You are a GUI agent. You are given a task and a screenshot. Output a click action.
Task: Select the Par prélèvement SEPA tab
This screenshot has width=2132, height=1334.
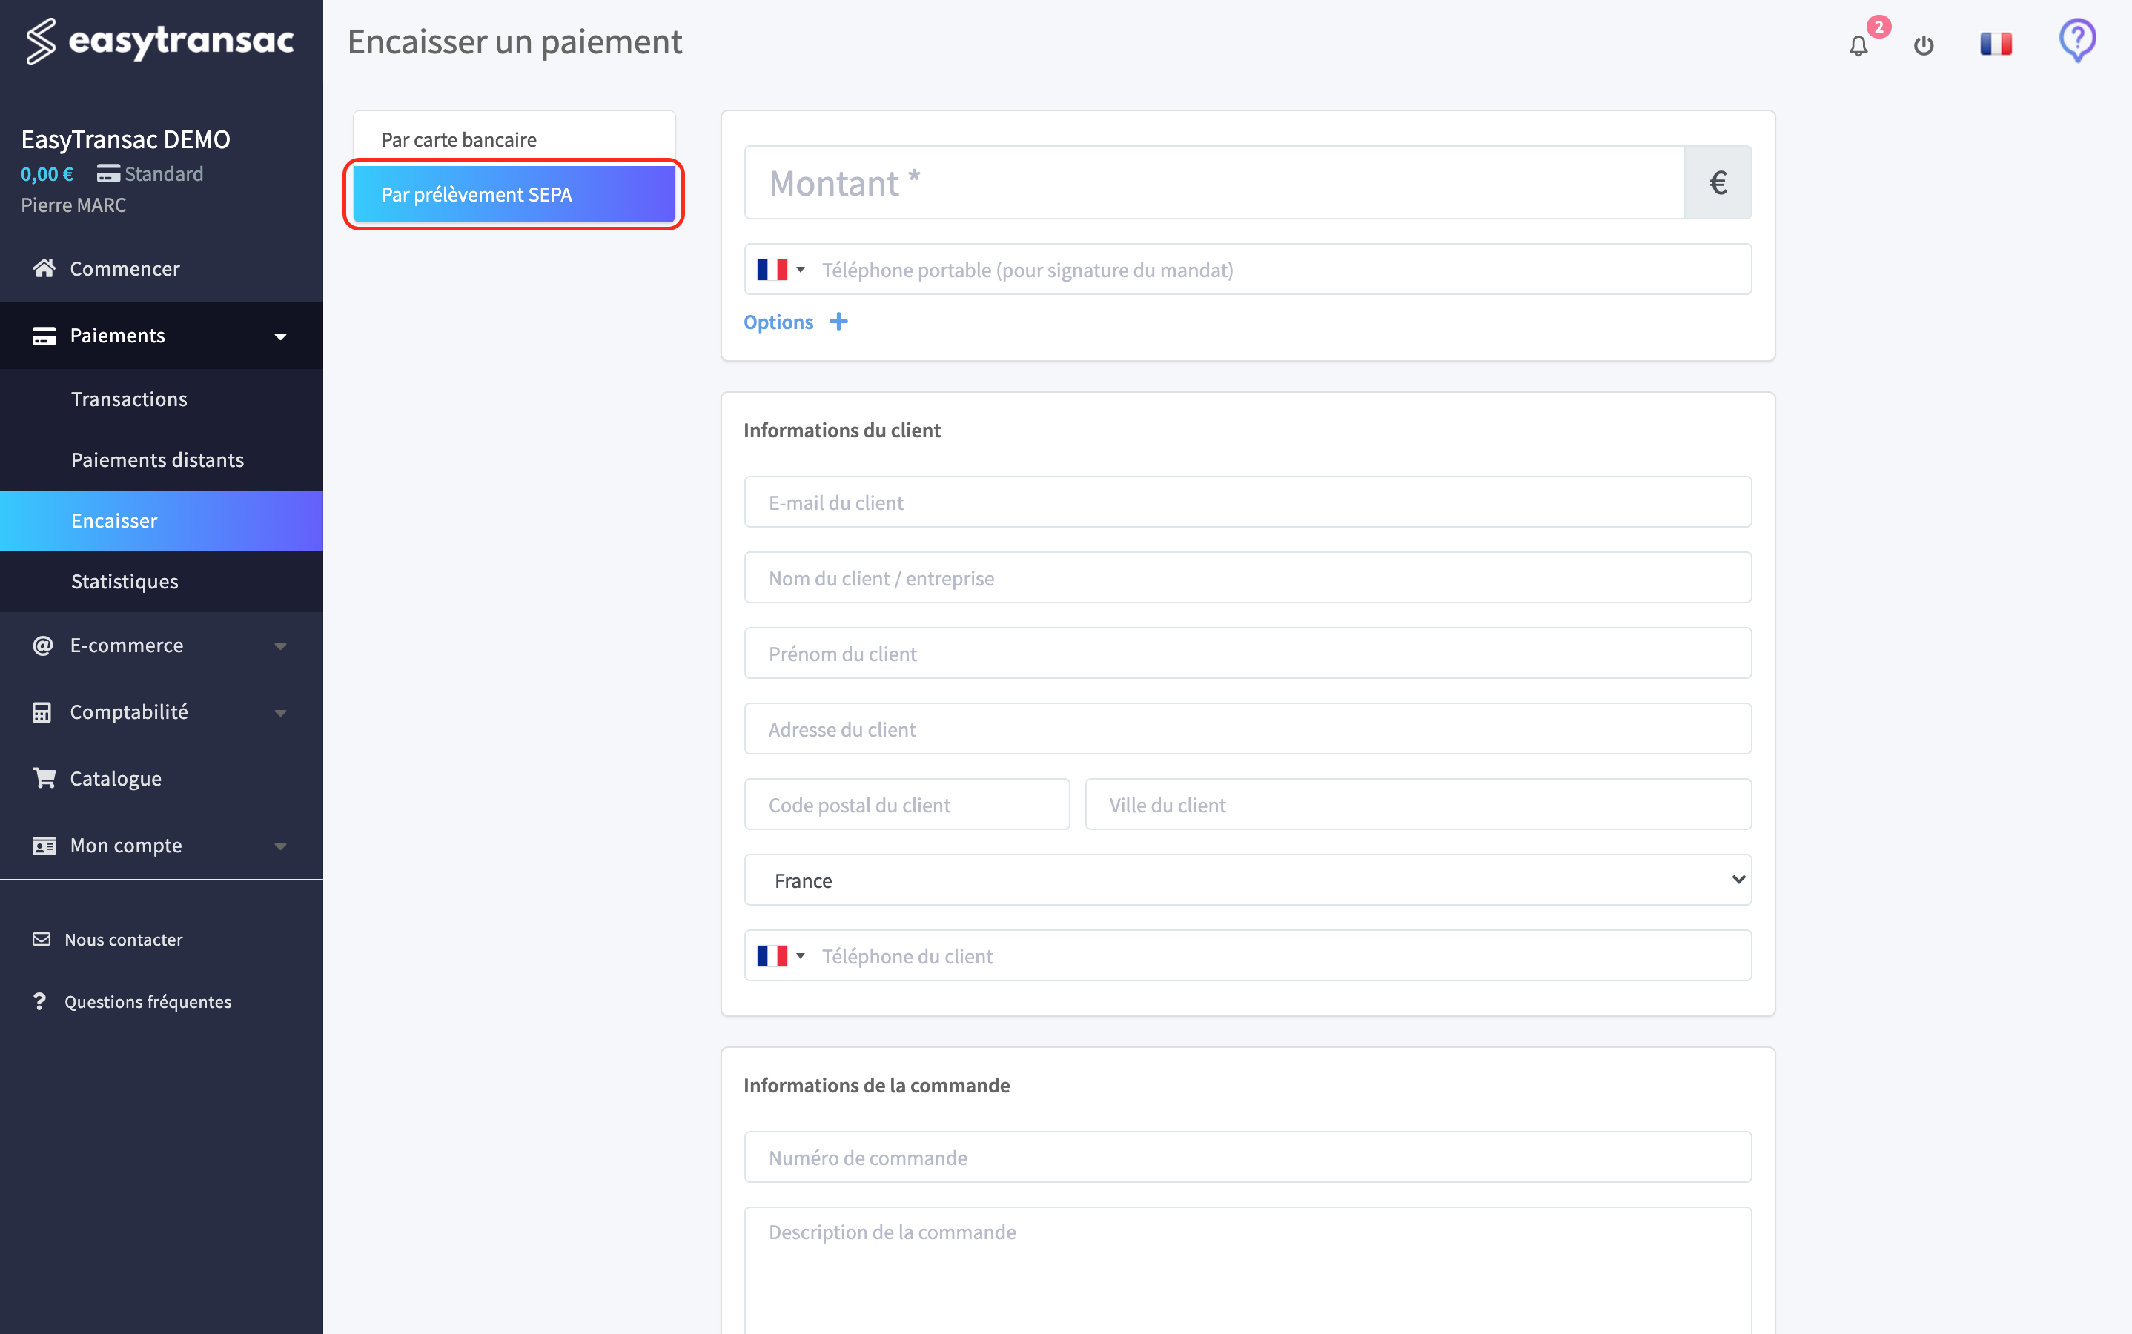[514, 194]
